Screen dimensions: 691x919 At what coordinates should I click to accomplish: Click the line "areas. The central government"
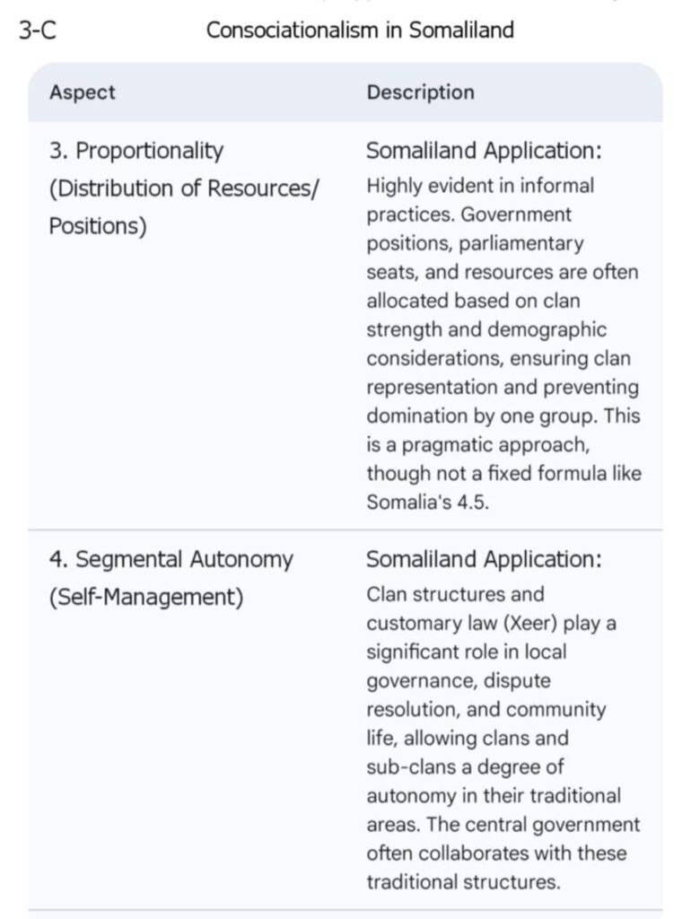coord(503,824)
